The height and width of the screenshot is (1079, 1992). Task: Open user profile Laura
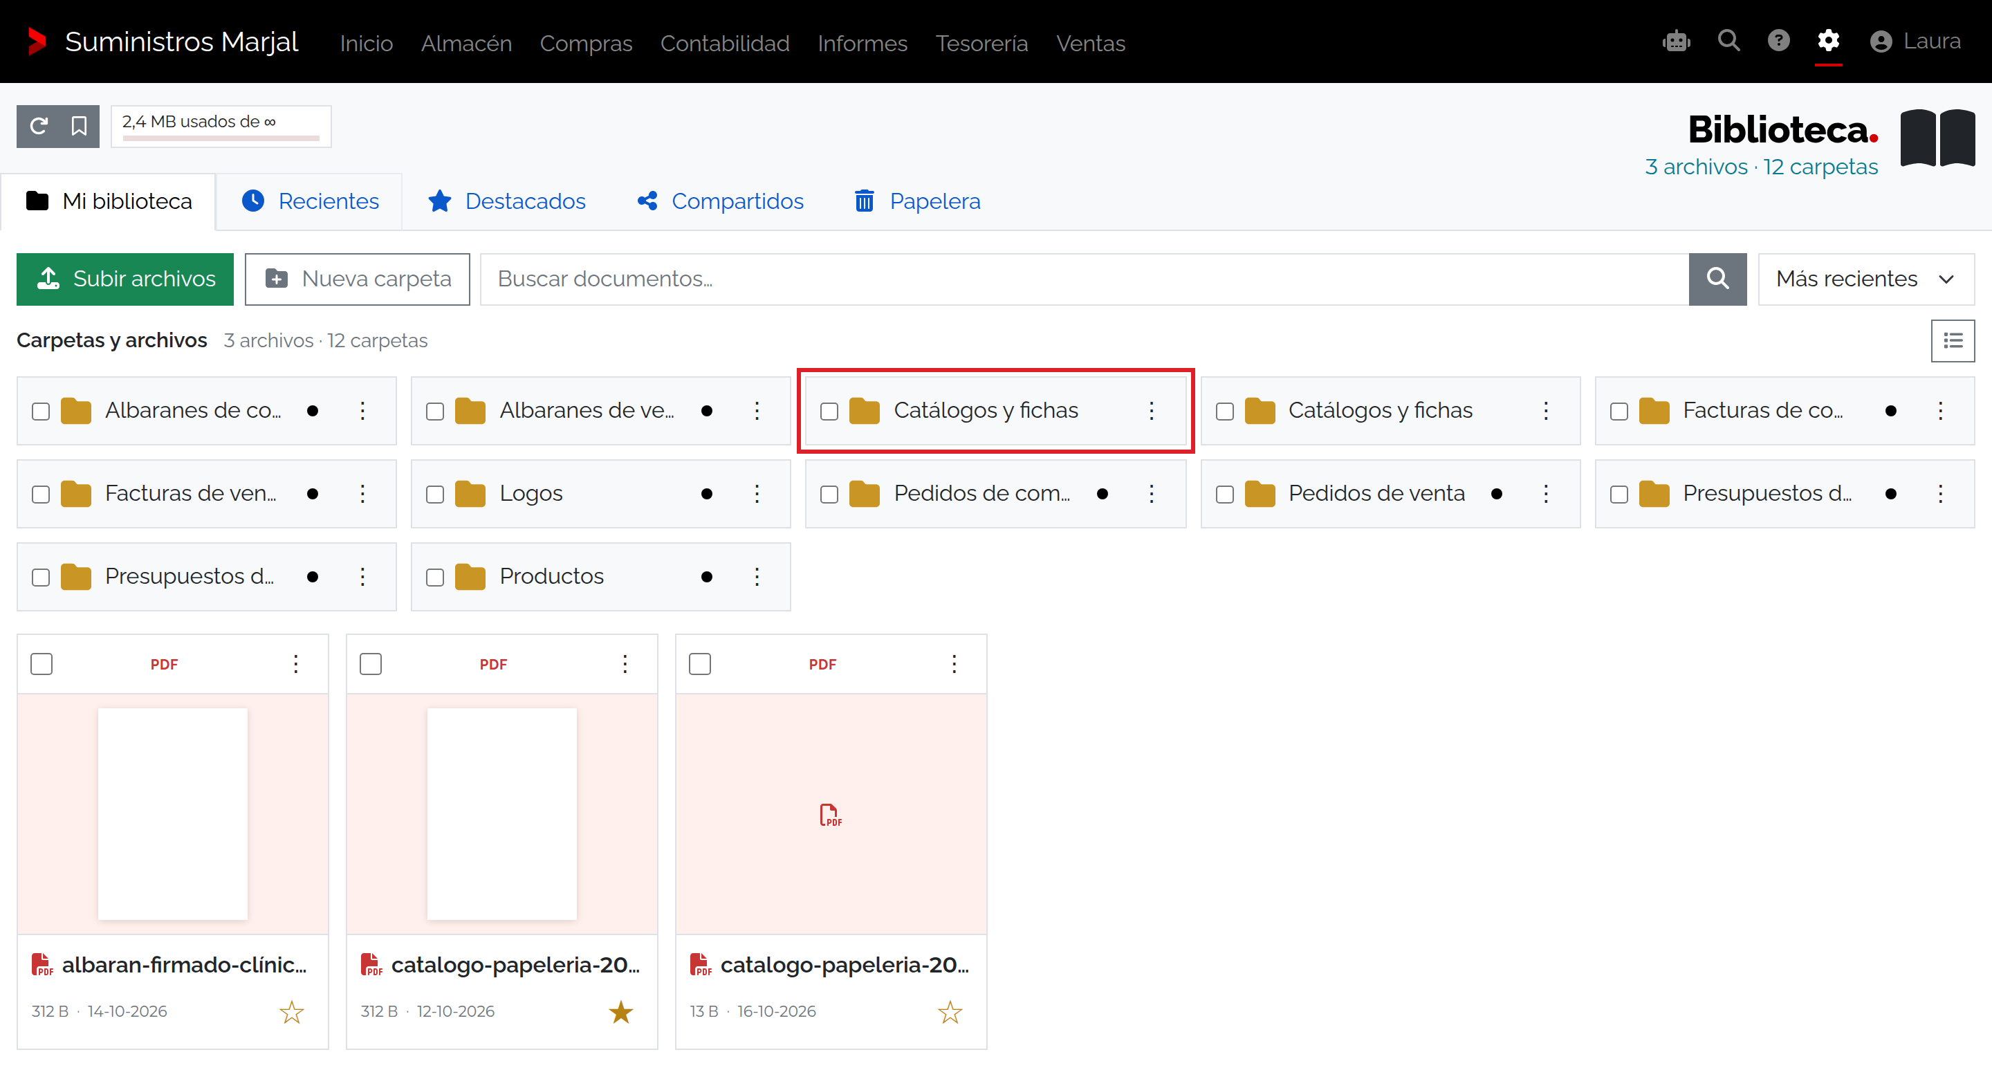pyautogui.click(x=1915, y=41)
